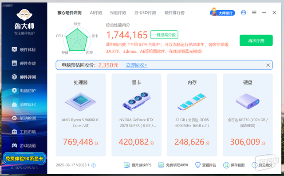Click the 6.1025.4295.813 build number

[24, 168]
